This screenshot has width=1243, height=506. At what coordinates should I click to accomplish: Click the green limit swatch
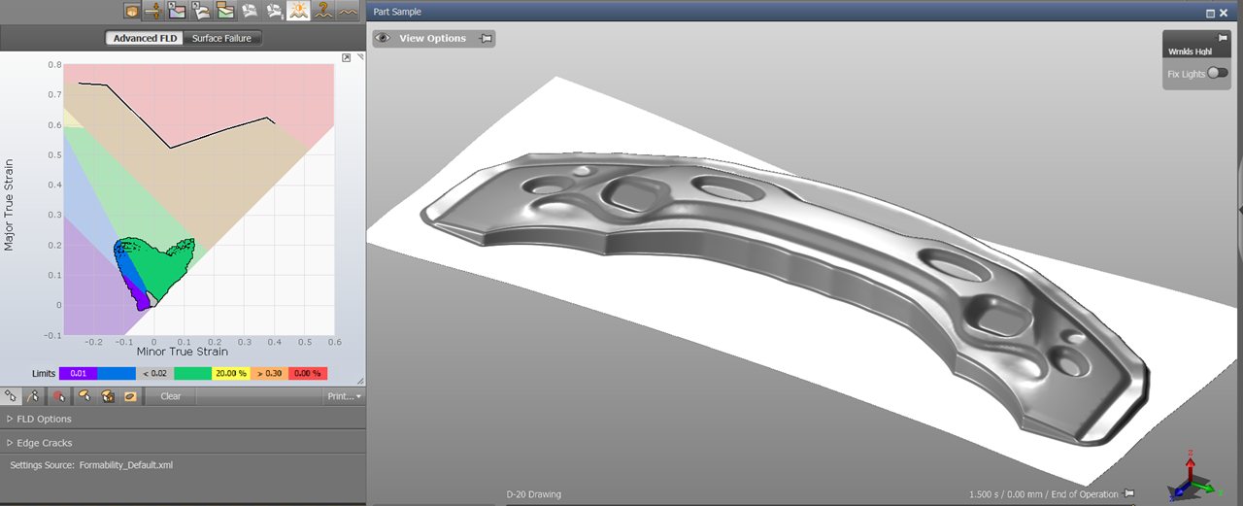193,373
